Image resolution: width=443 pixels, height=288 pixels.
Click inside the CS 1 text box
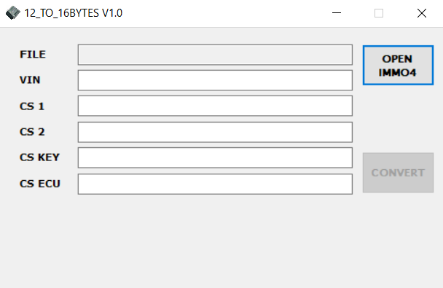coord(215,106)
